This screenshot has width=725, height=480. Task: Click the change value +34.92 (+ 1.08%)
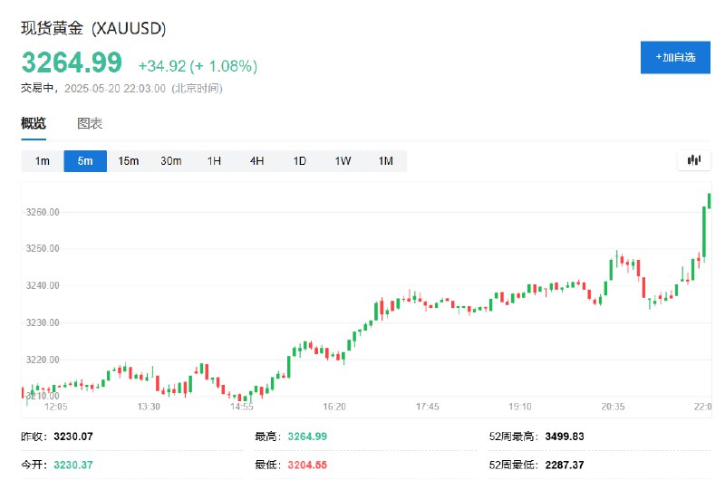coord(198,66)
